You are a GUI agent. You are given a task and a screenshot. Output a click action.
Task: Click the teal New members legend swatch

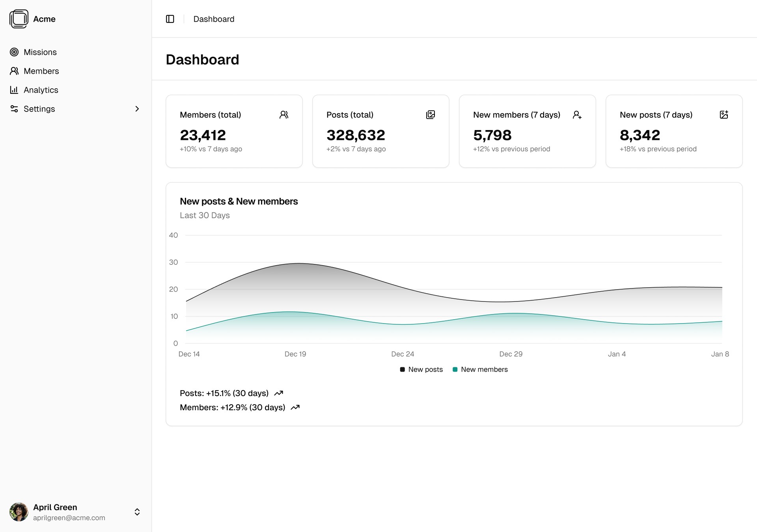tap(455, 370)
